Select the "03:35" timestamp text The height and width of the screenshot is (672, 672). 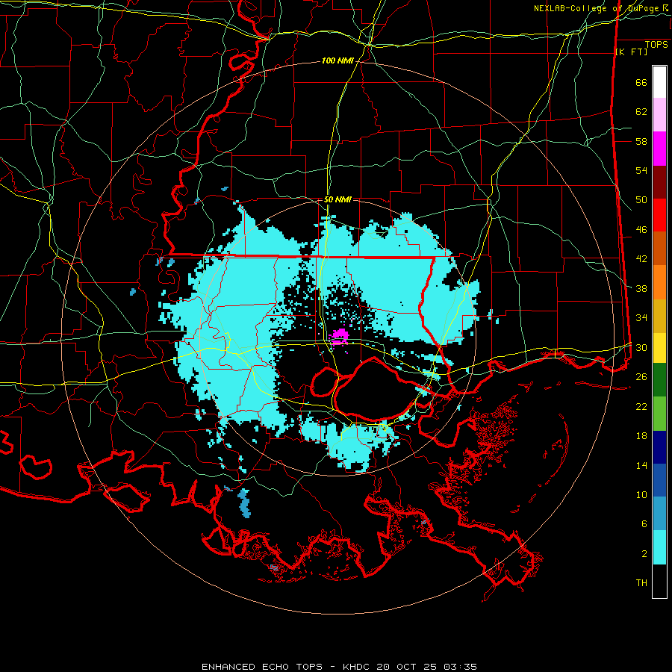460,667
